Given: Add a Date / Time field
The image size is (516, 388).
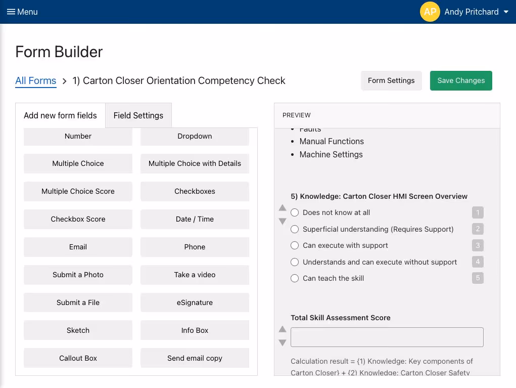Looking at the screenshot, I should pos(195,219).
